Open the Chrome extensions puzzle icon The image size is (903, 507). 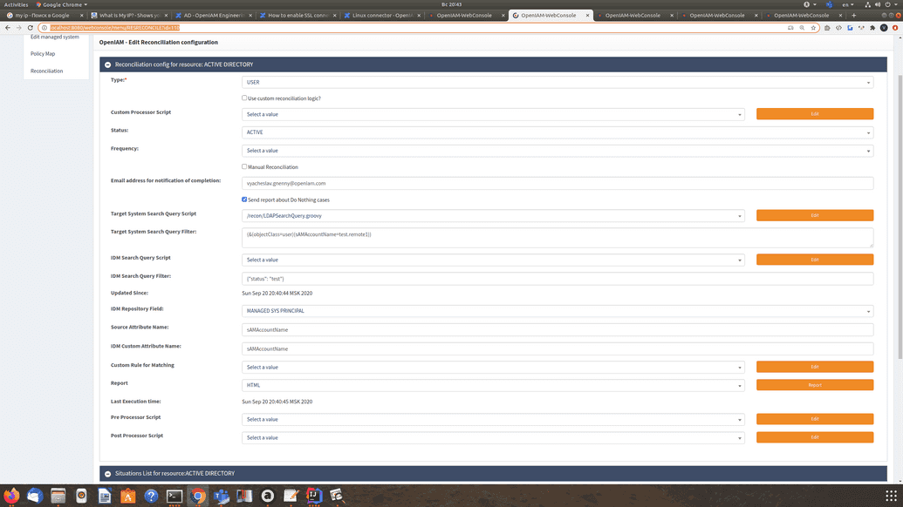[x=872, y=28]
